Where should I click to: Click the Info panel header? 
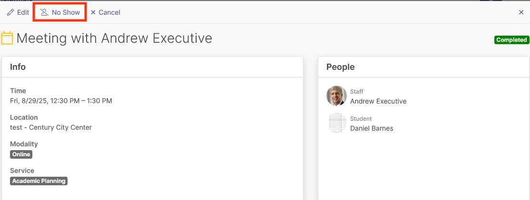pos(152,67)
